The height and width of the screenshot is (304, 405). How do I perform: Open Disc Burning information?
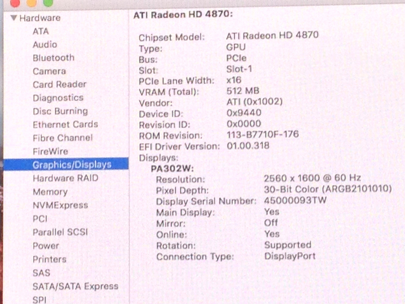click(60, 111)
